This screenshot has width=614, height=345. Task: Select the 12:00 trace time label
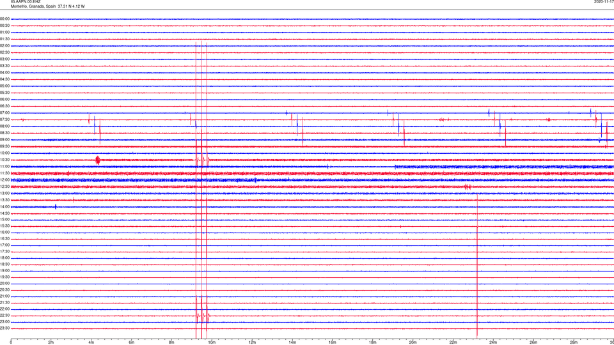(x=4, y=180)
